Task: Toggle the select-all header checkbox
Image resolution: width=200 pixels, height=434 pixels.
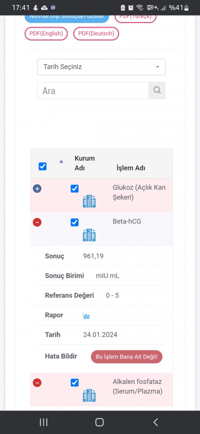Action: point(42,166)
